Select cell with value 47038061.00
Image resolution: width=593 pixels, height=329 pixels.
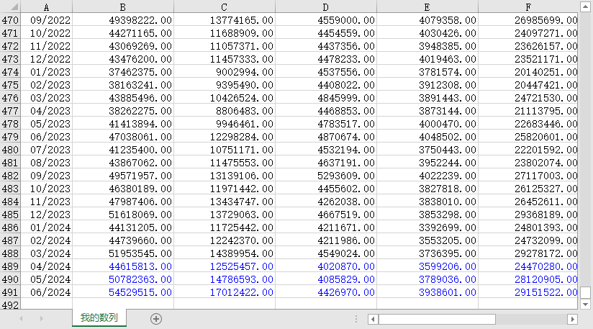click(x=123, y=137)
